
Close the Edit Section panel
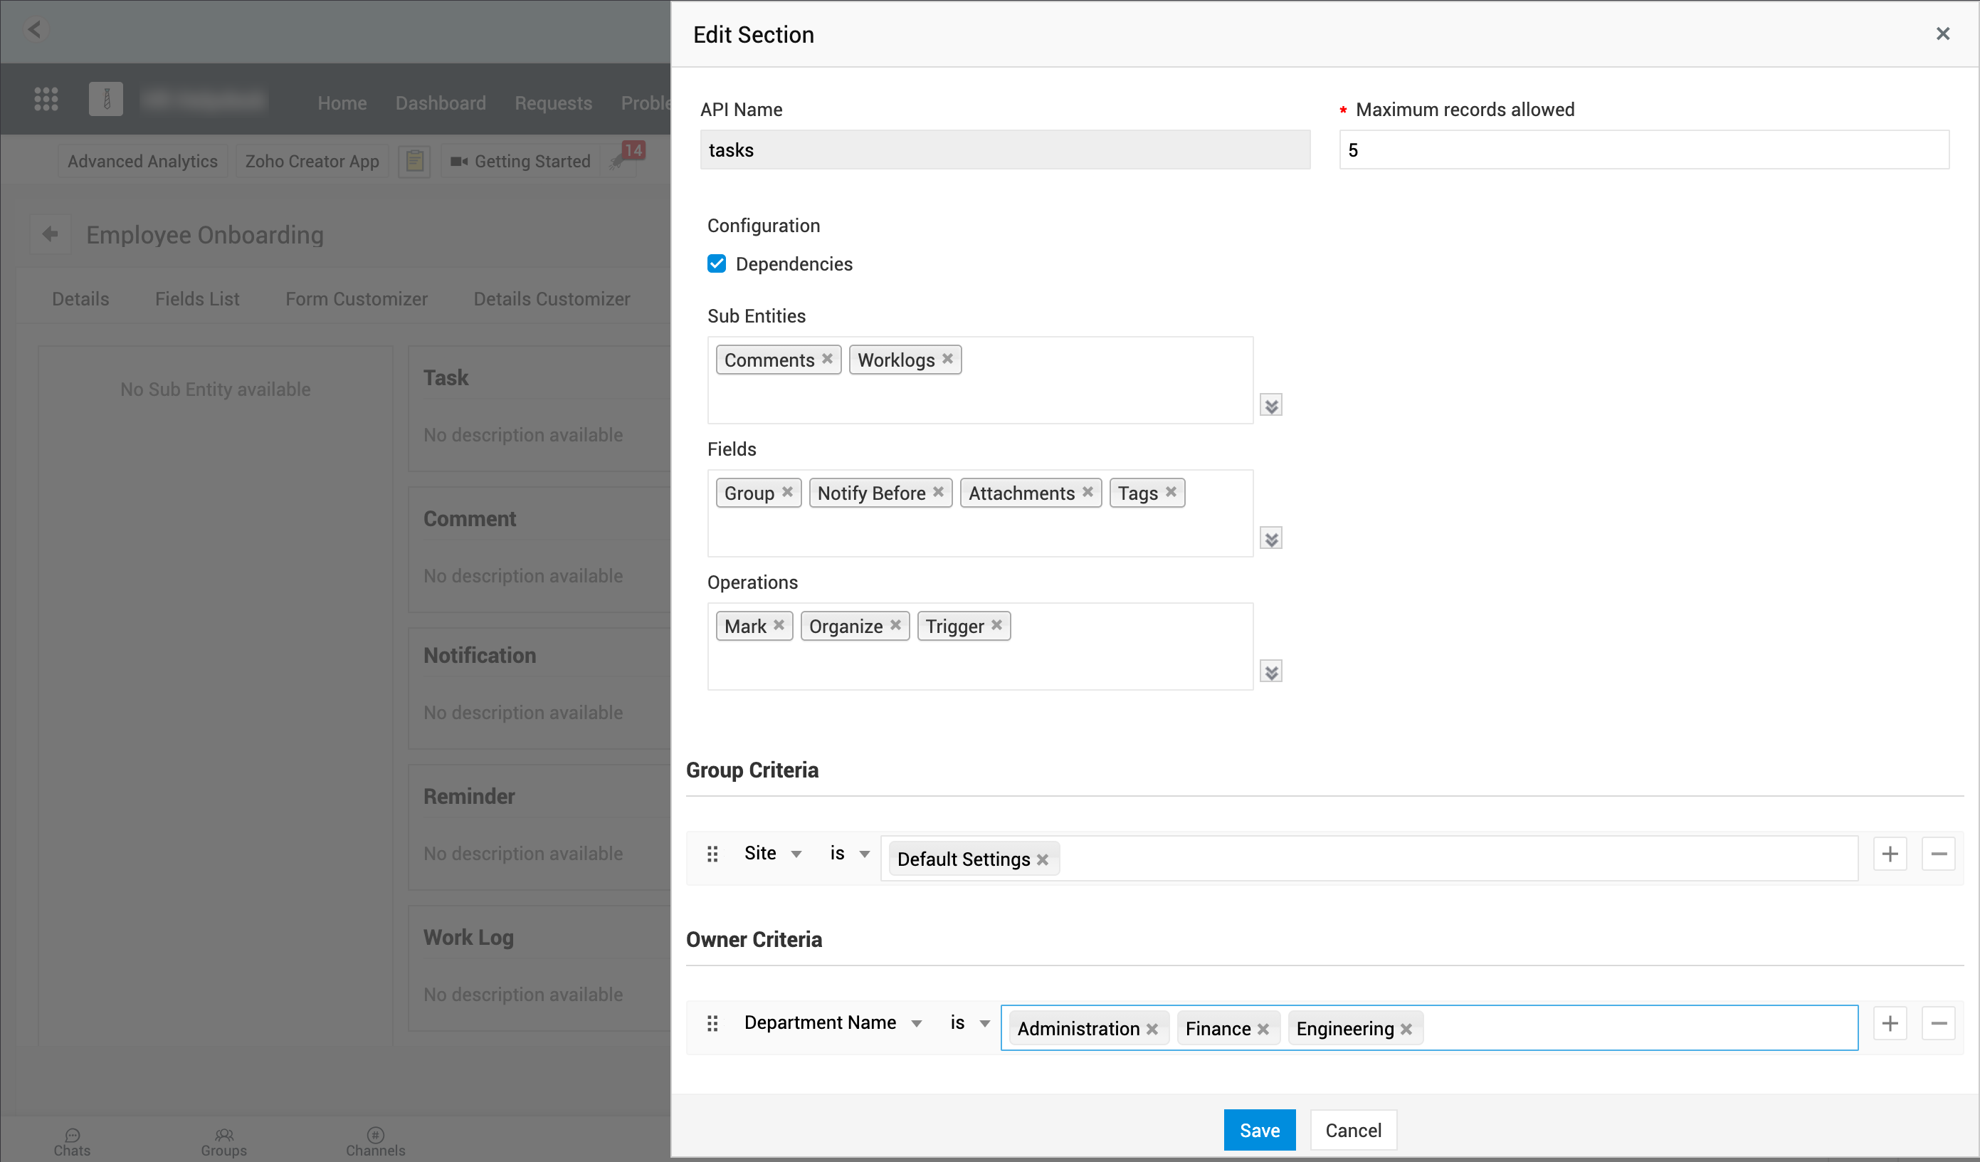coord(1942,33)
